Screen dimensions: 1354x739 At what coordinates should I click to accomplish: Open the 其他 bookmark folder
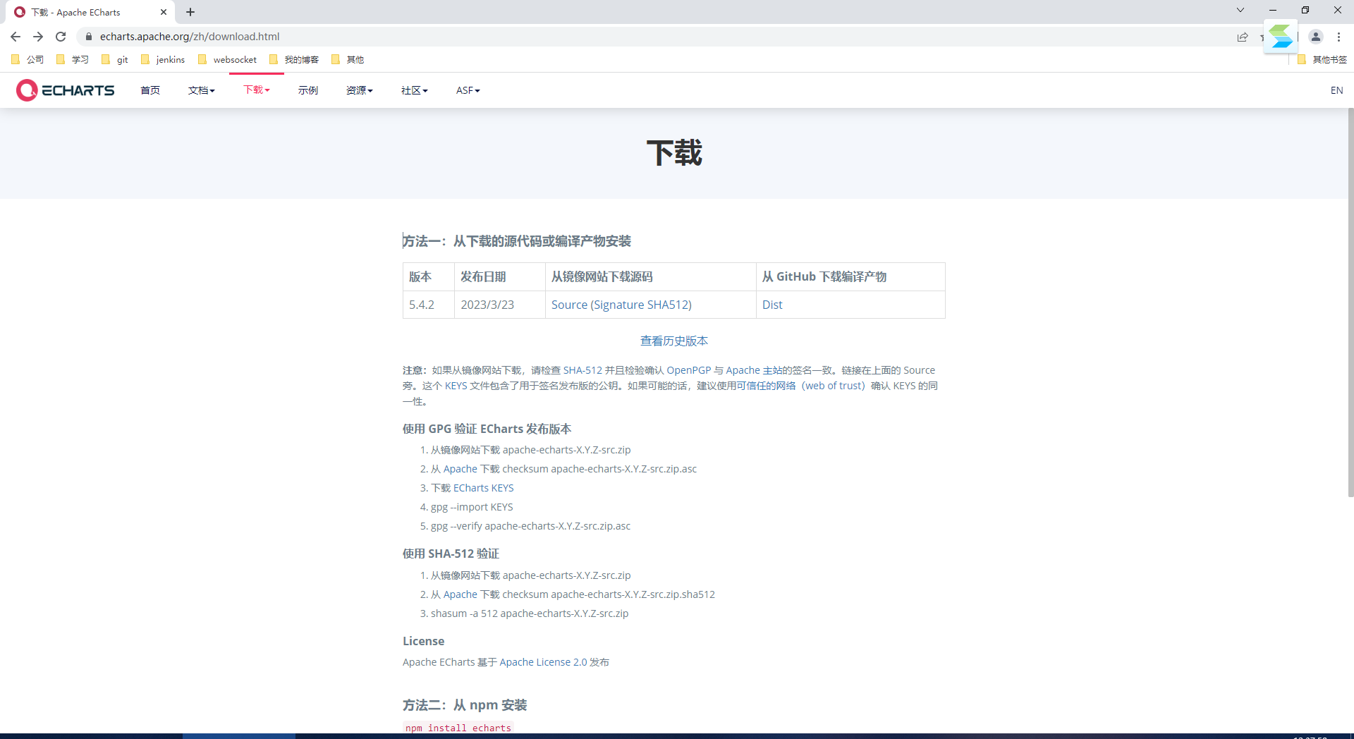[x=348, y=59]
